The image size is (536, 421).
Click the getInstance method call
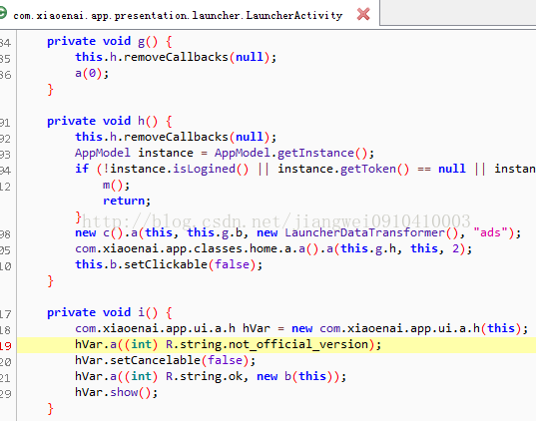315,153
